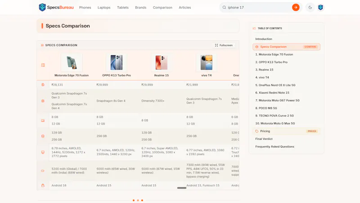Jump to 1. Motorola Edge 70 Fusion section
360x203 pixels.
tap(274, 54)
